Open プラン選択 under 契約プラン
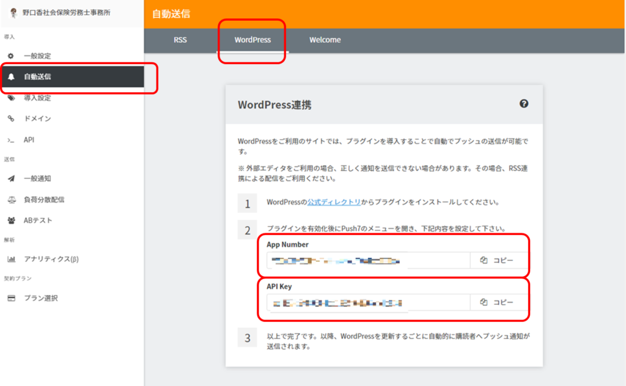This screenshot has width=626, height=386. (72, 298)
